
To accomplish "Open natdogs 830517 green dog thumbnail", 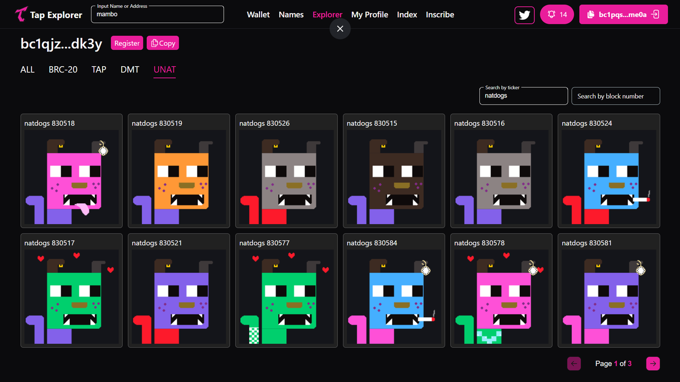I will 71,297.
